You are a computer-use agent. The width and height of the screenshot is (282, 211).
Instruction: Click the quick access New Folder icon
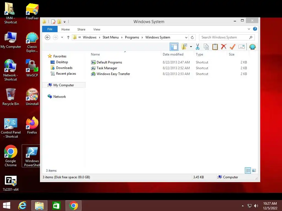[x=59, y=22]
